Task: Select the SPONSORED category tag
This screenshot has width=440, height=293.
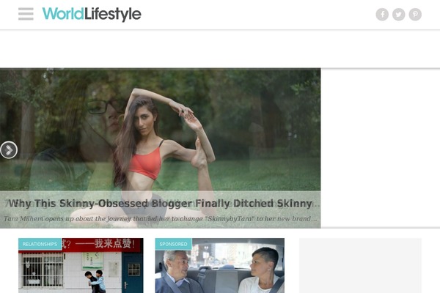Action: [173, 244]
